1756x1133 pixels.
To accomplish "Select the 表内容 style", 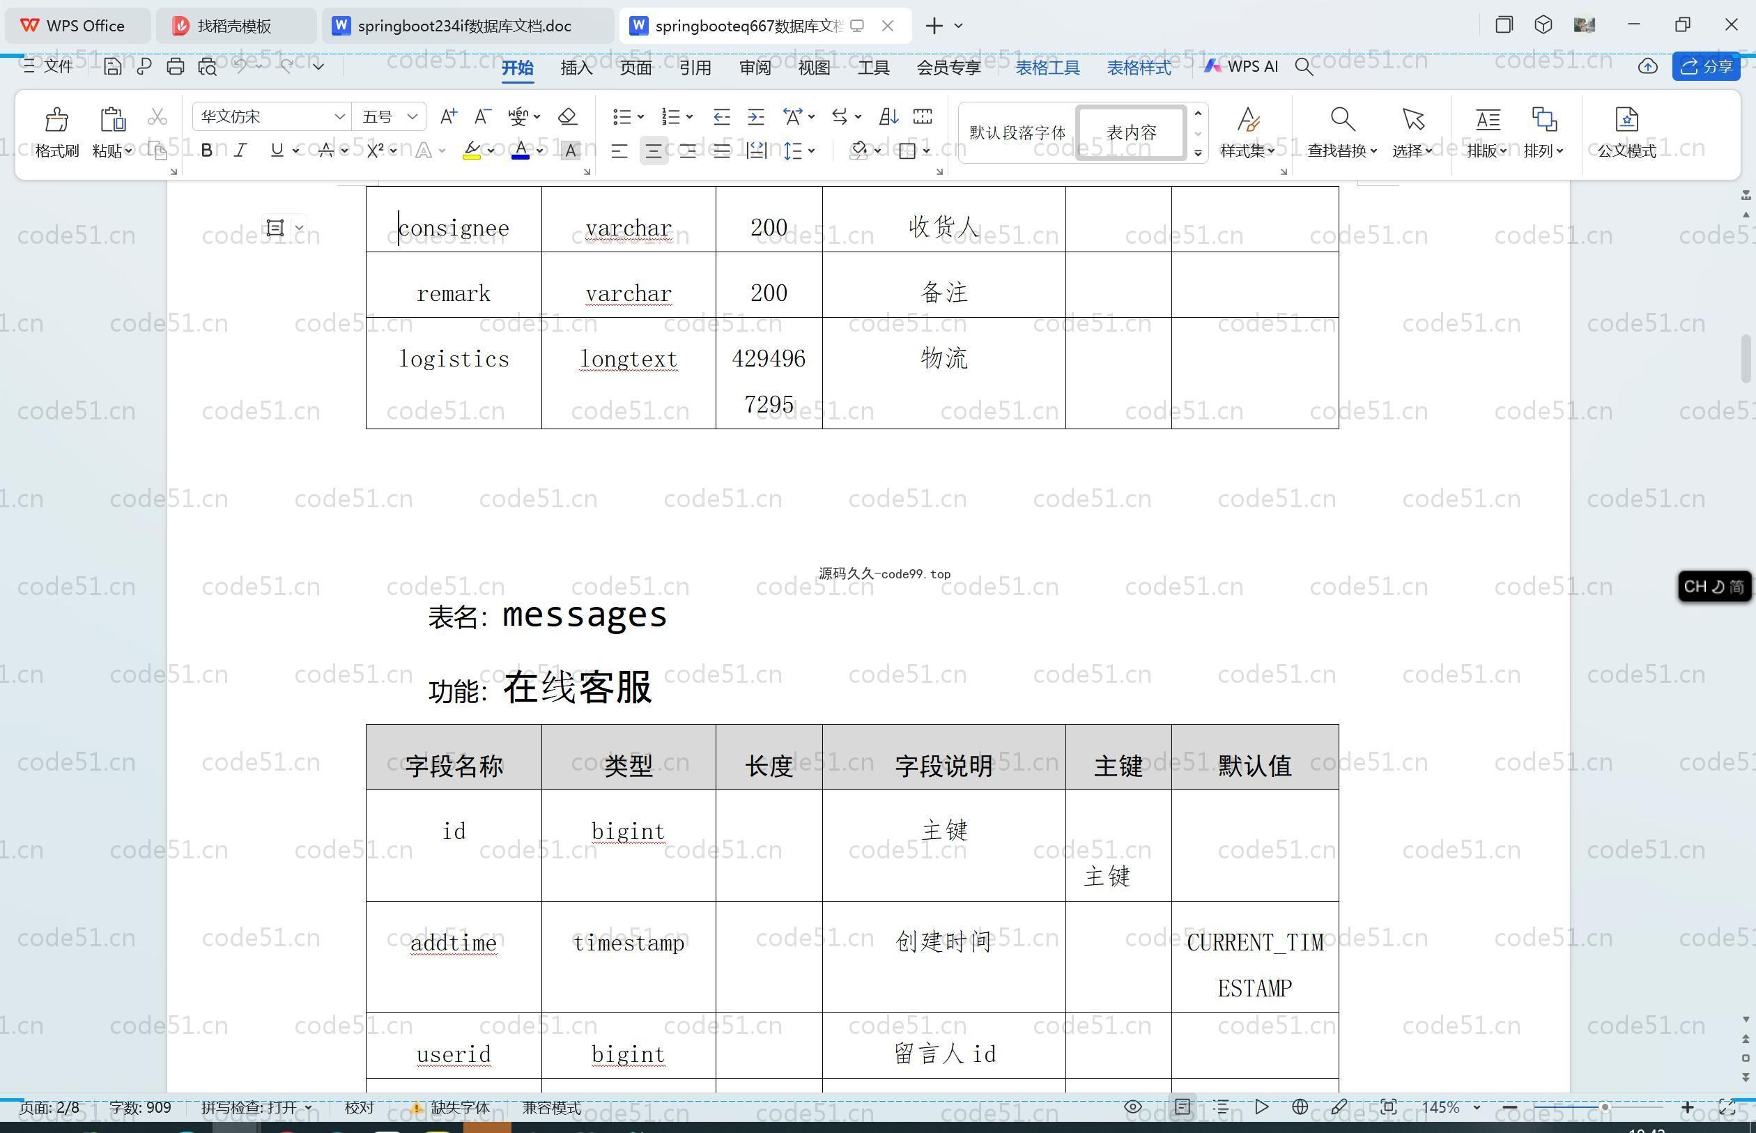I will click(1132, 132).
